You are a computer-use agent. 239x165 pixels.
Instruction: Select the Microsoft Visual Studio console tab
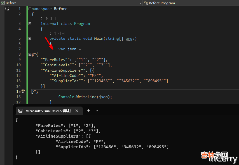(x=48, y=111)
